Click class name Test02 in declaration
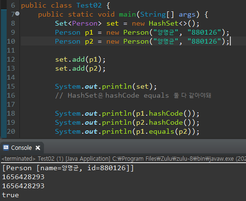This screenshot has height=201, width=246. pyautogui.click(x=89, y=5)
